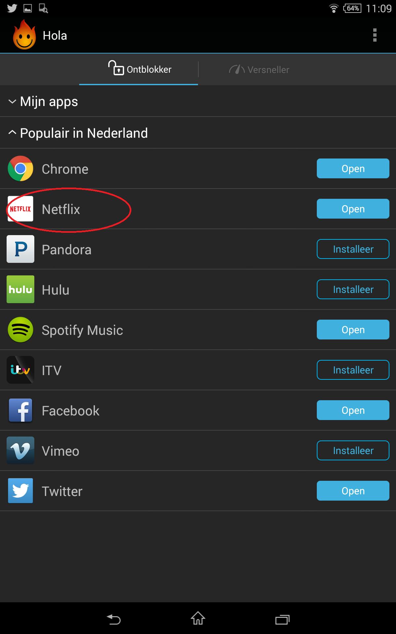Tap the Hulu app icon
396x634 pixels.
20,289
